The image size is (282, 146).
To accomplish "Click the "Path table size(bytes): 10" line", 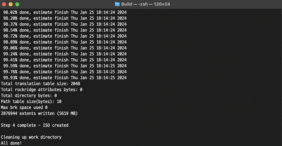I will [31, 101].
